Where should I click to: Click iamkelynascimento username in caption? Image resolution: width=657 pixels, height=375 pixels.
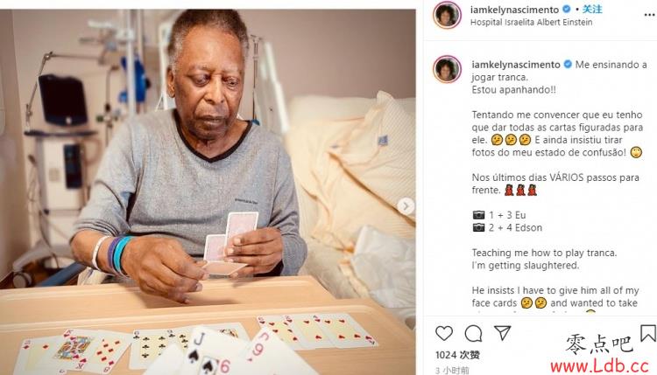516,65
